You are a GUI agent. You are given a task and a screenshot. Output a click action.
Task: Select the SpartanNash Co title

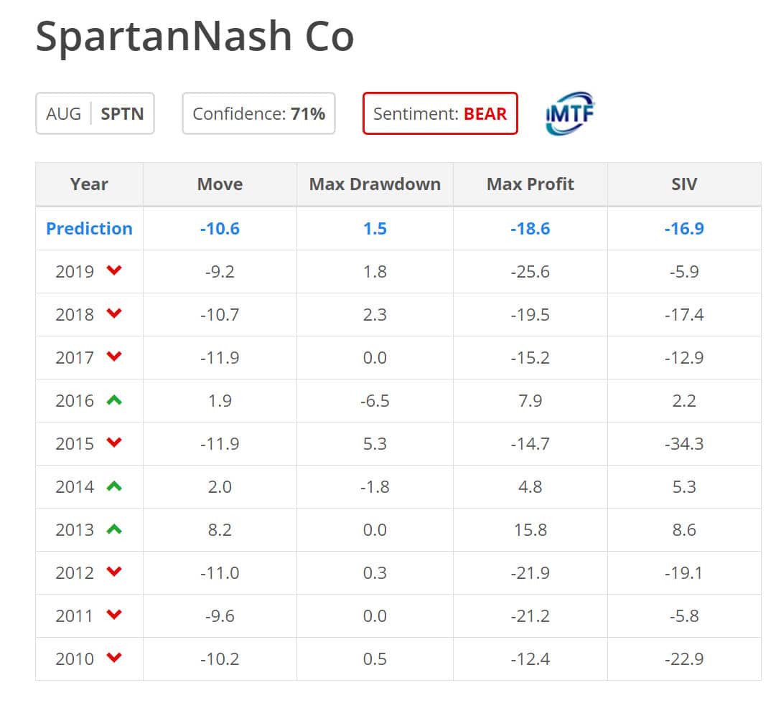[195, 37]
